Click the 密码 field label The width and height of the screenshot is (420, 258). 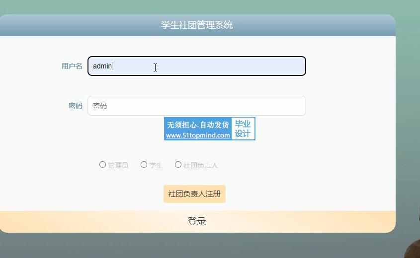(x=75, y=106)
